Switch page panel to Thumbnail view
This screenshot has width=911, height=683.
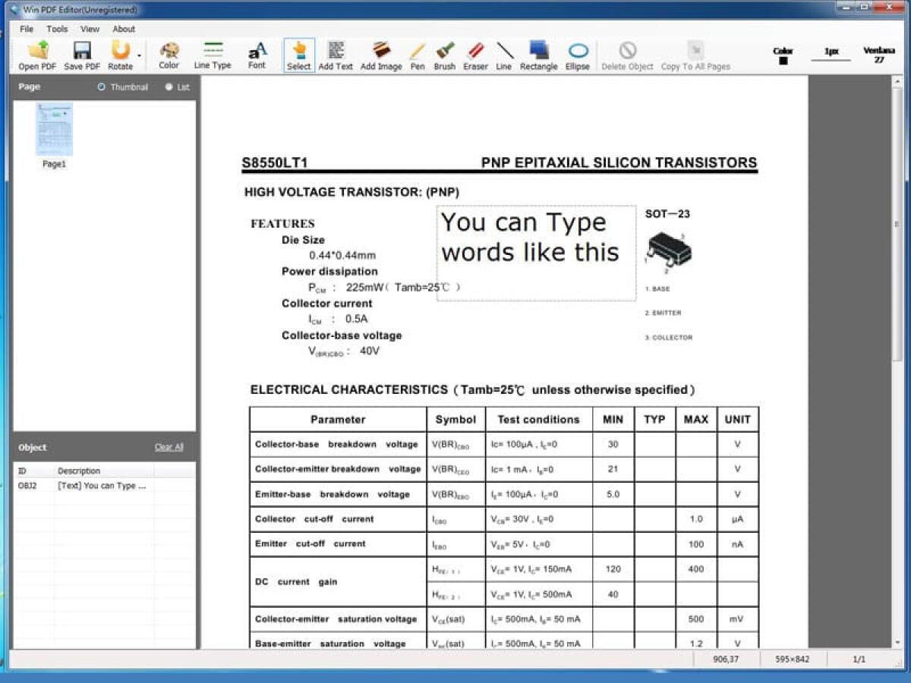[x=102, y=87]
